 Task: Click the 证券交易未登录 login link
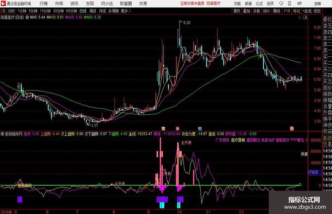coord(192,4)
